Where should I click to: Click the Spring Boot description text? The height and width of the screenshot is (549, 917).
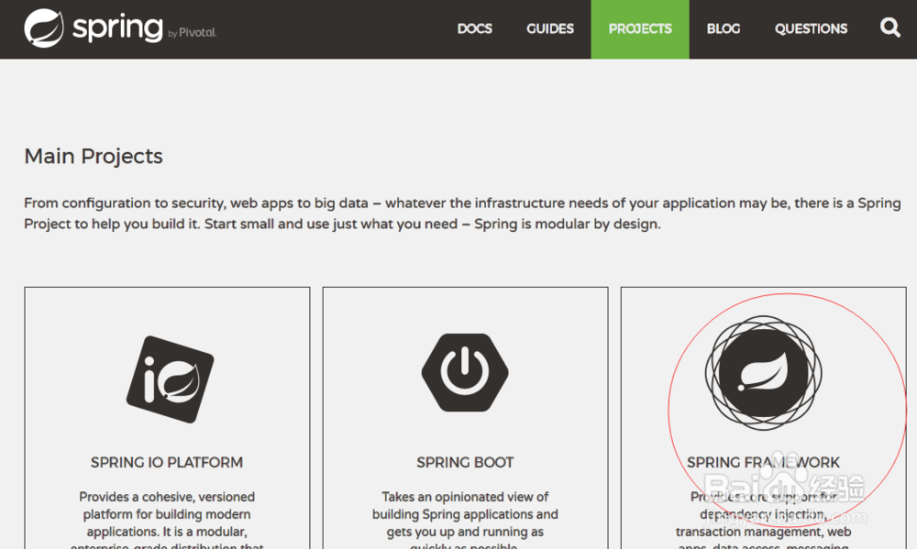point(465,519)
